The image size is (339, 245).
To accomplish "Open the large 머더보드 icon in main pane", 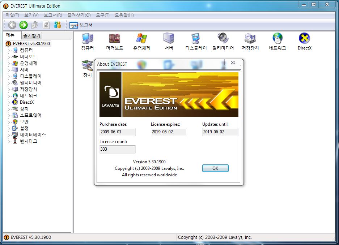I will 115,42.
